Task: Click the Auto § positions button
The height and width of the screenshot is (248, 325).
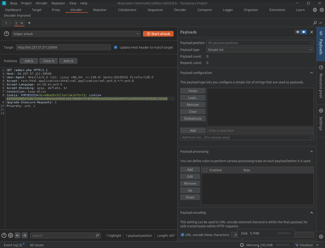Action: (68, 61)
